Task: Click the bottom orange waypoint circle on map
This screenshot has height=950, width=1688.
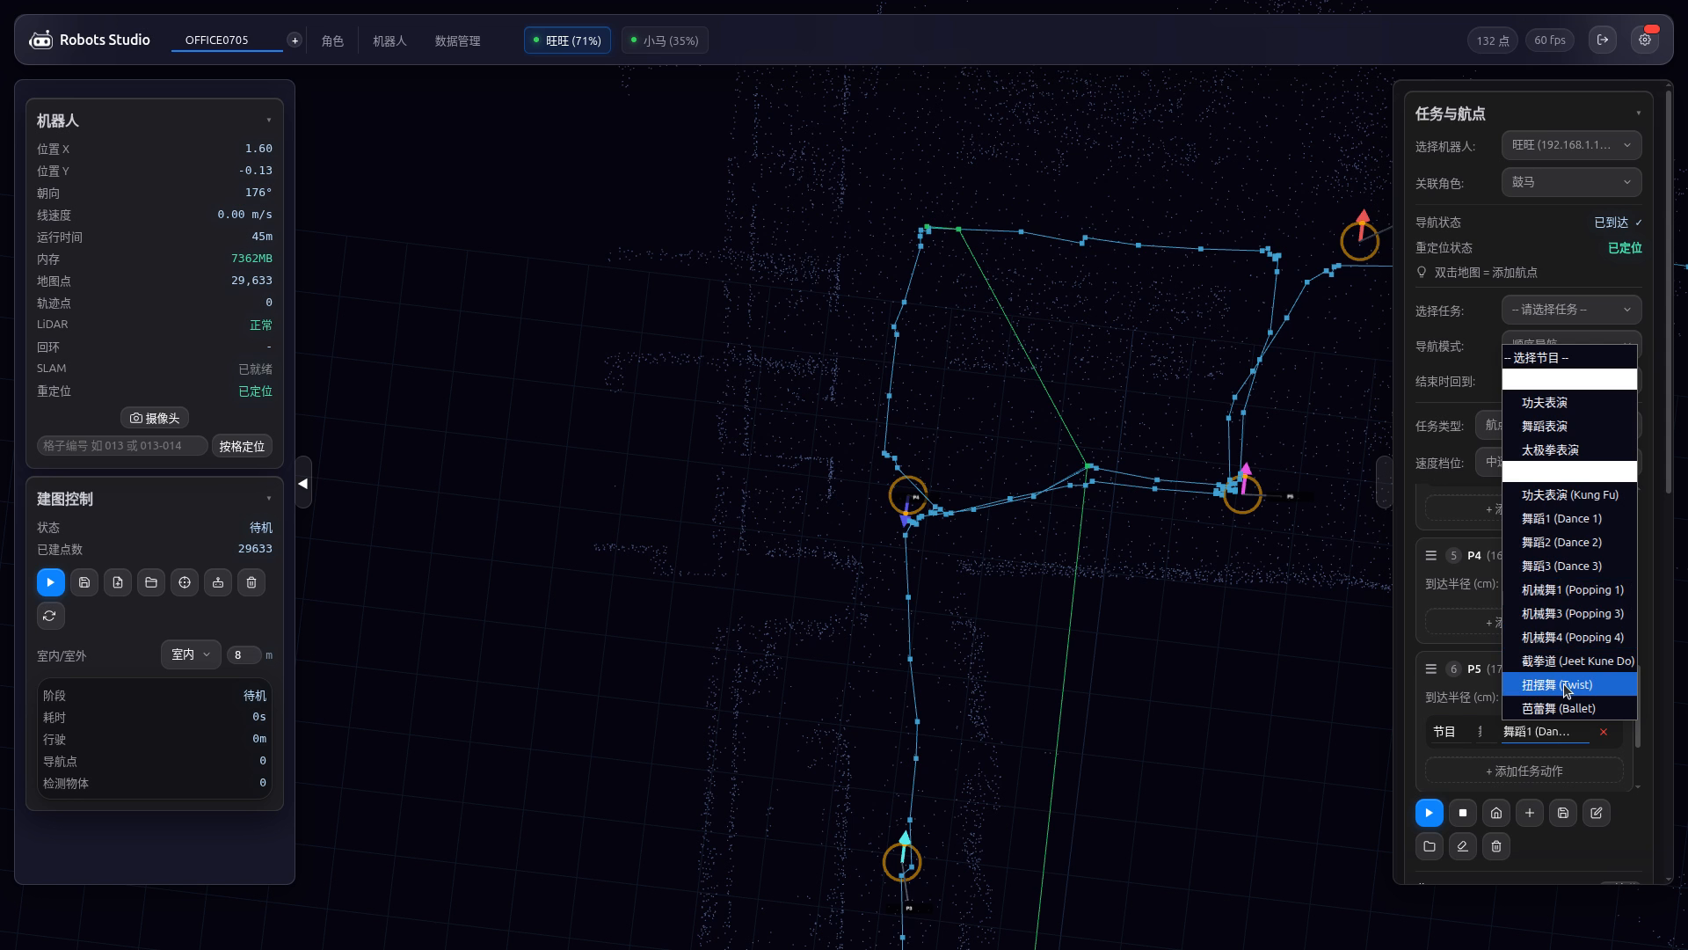Action: [902, 862]
